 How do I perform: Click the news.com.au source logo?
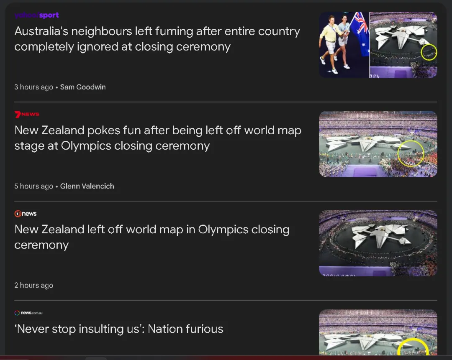point(28,313)
